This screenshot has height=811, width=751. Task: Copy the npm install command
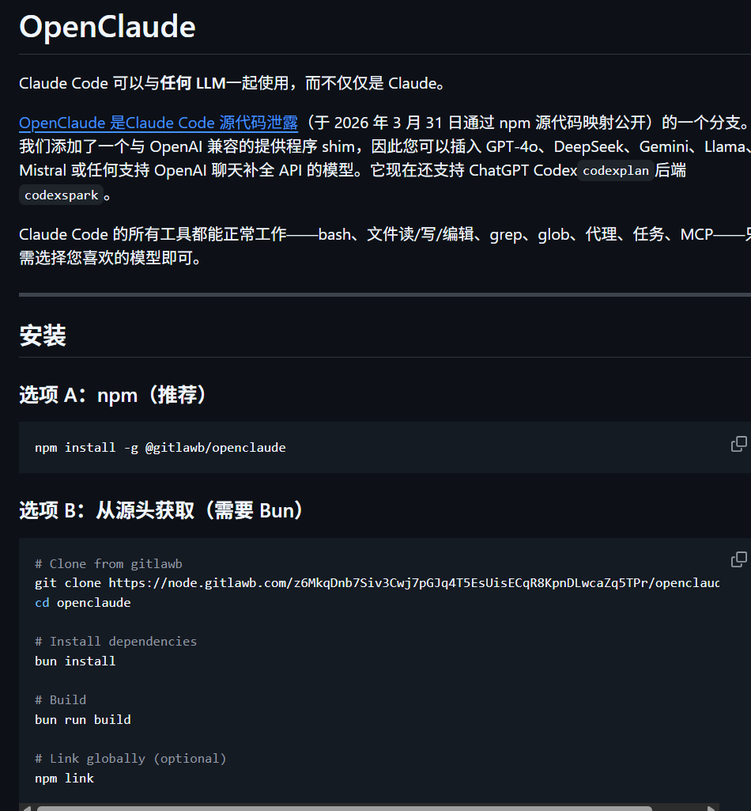tap(738, 444)
